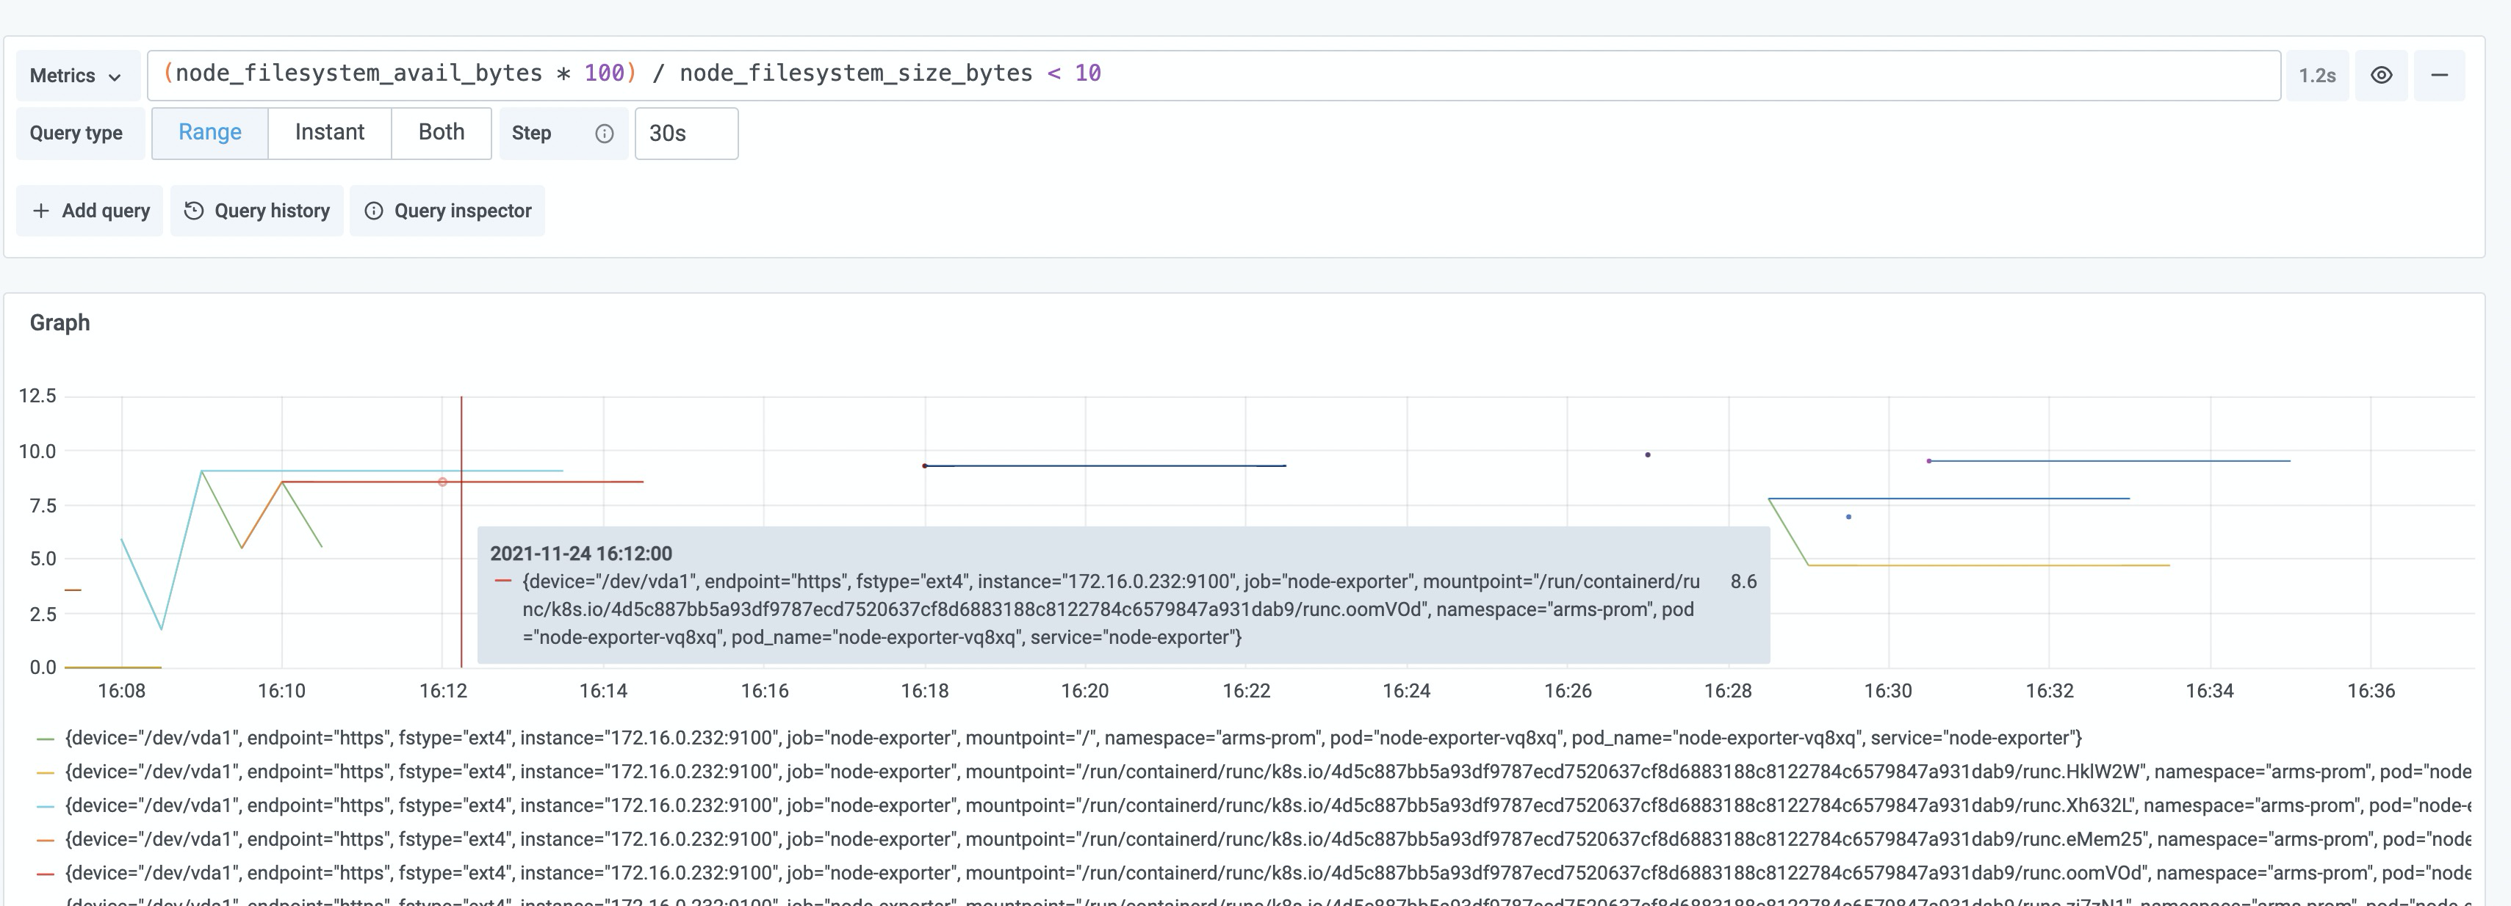Click the Step input showing 30s

[x=686, y=134]
